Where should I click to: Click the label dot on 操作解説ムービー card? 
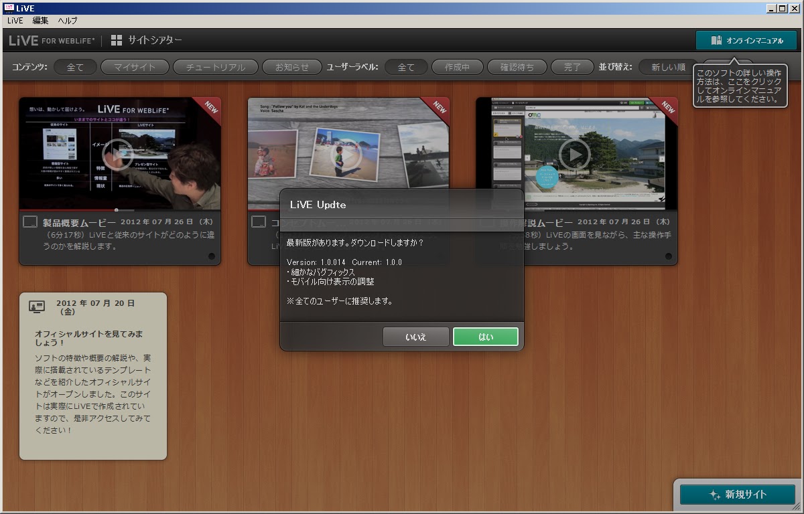(x=668, y=256)
